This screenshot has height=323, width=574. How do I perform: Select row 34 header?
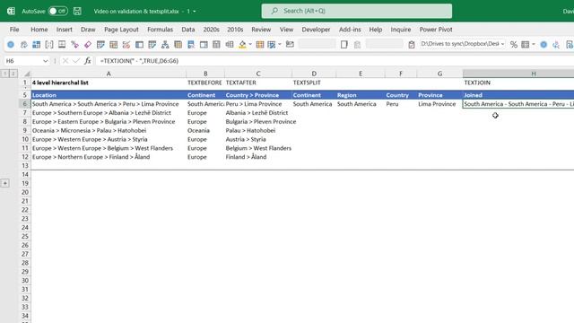(x=24, y=316)
